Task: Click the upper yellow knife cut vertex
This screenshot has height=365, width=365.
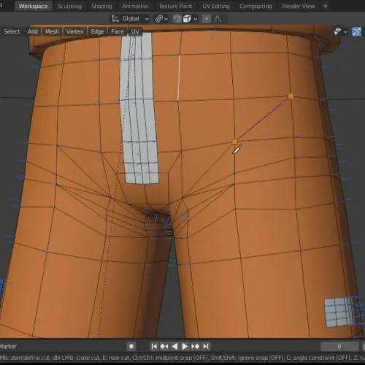Action: [291, 96]
